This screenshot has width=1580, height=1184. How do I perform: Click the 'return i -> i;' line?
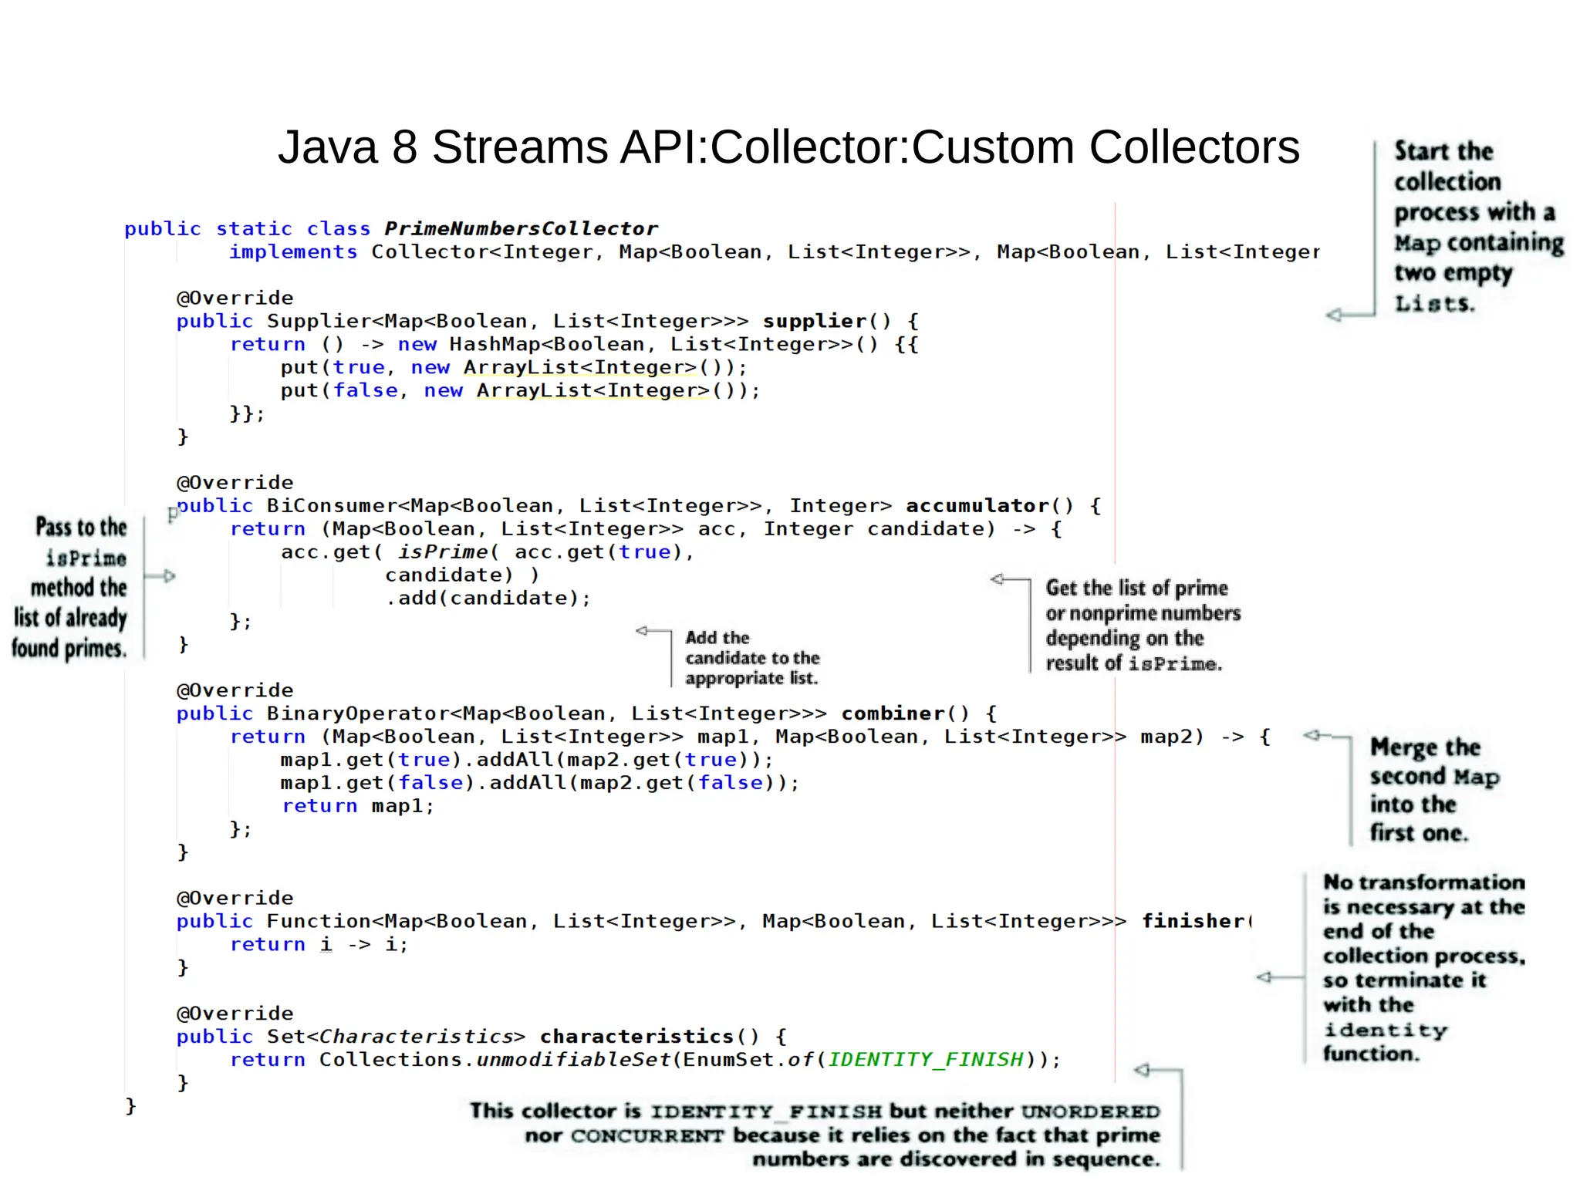pyautogui.click(x=319, y=944)
